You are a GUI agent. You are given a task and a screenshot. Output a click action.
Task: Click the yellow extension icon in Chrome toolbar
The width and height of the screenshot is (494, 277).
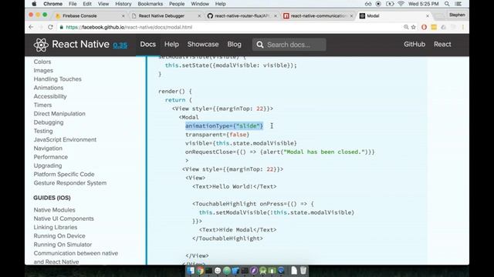click(x=434, y=28)
